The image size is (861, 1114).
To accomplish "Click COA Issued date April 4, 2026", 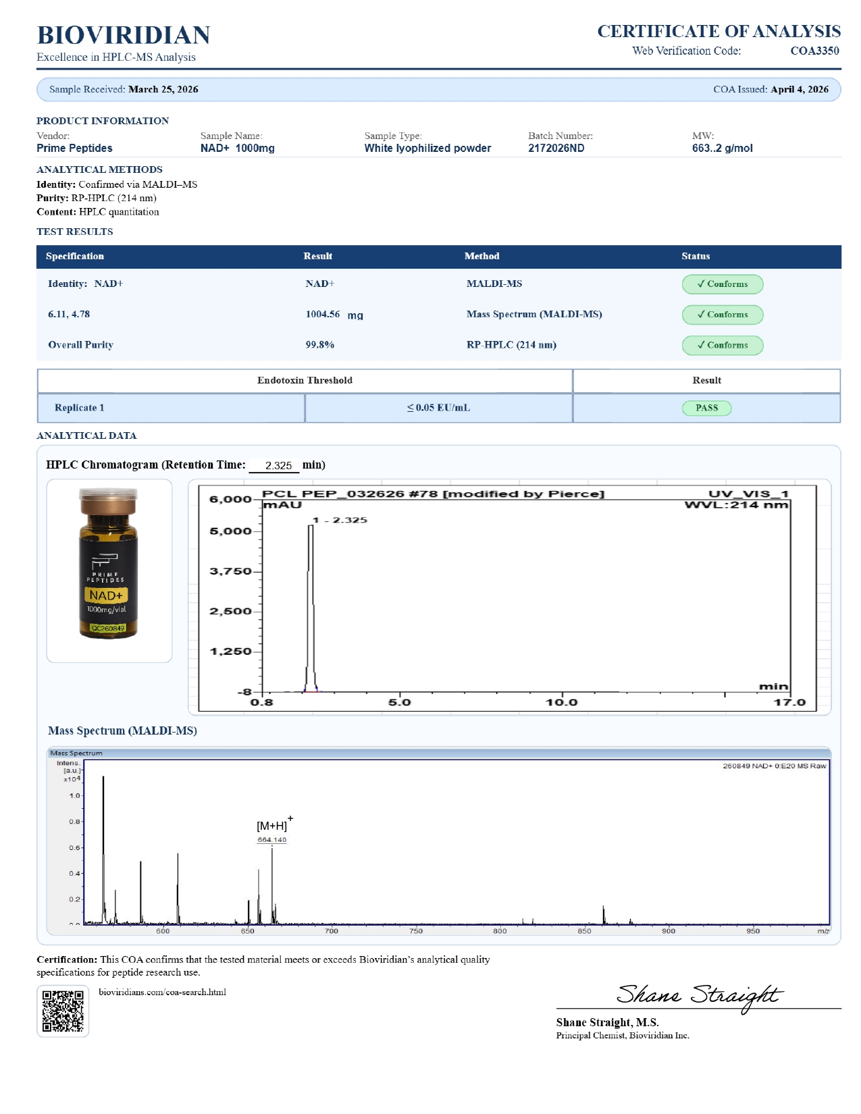I will [x=800, y=89].
